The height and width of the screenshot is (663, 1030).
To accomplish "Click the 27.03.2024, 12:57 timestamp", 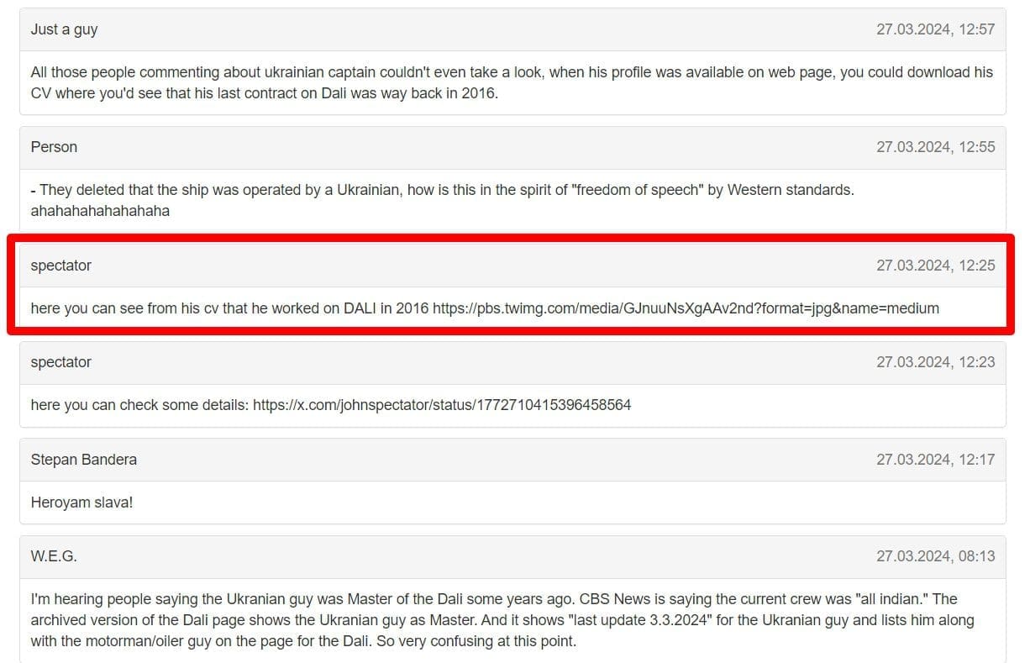I will coord(935,29).
